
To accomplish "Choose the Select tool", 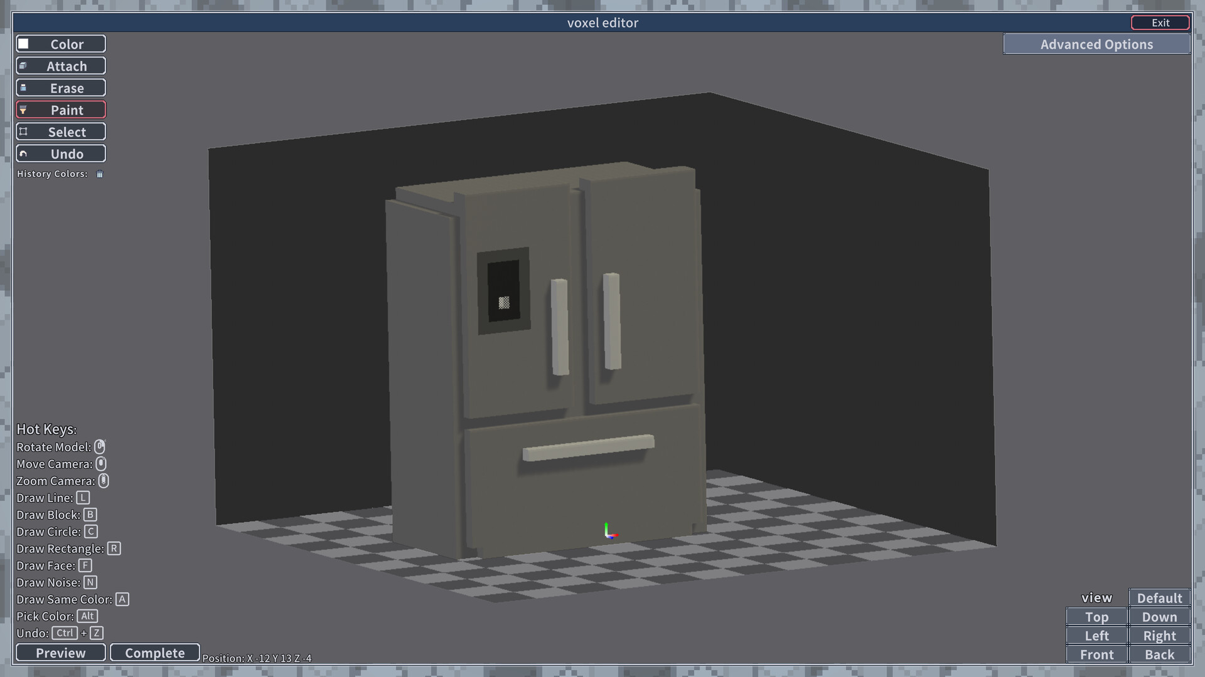I will click(61, 132).
